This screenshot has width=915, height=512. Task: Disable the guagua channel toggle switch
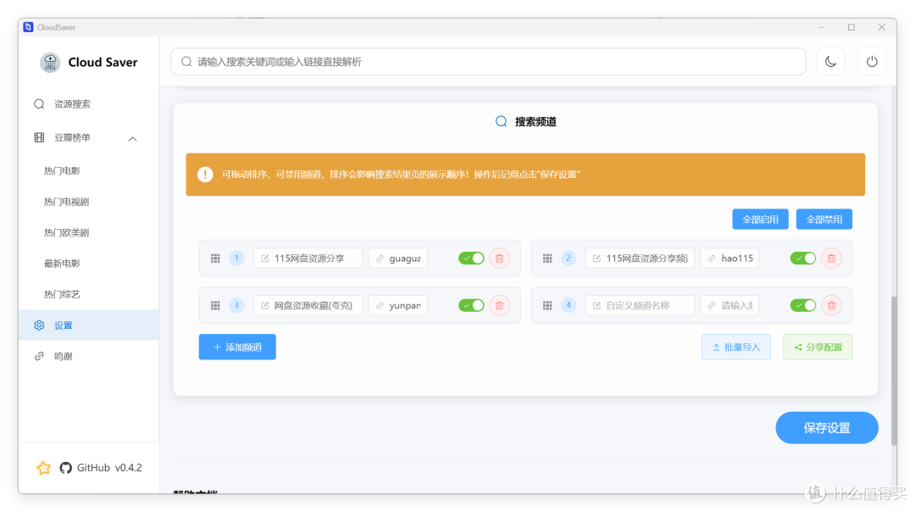click(471, 258)
